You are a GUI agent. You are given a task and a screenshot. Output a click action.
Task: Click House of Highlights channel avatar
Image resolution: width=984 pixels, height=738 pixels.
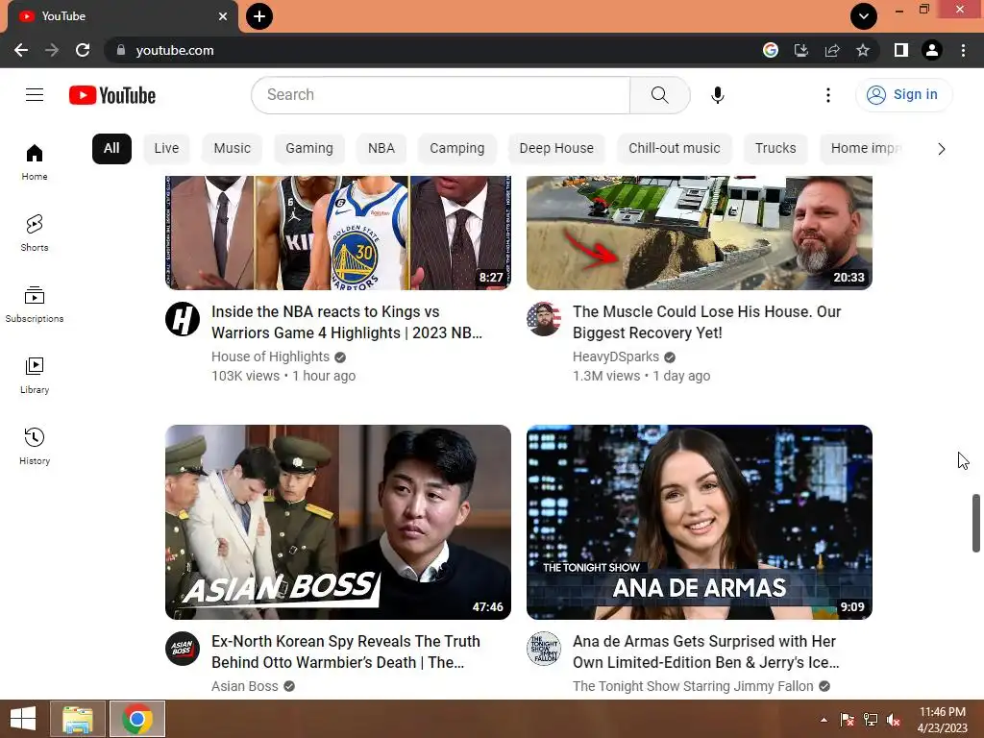183,319
